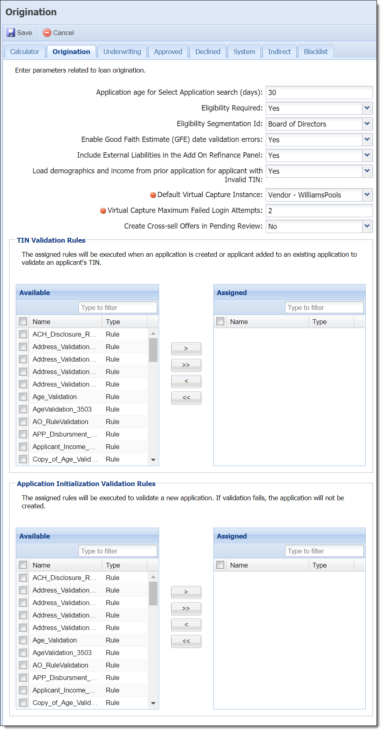Click down arrow of Application Initialization scrollbar

coord(153,703)
